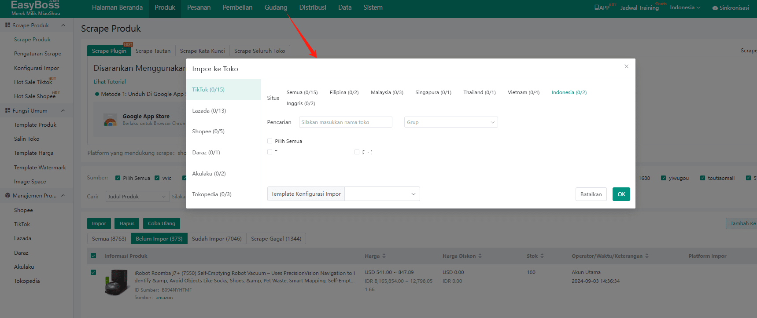Screen dimensions: 757x318
Task: Click the store name search field
Action: coord(345,122)
